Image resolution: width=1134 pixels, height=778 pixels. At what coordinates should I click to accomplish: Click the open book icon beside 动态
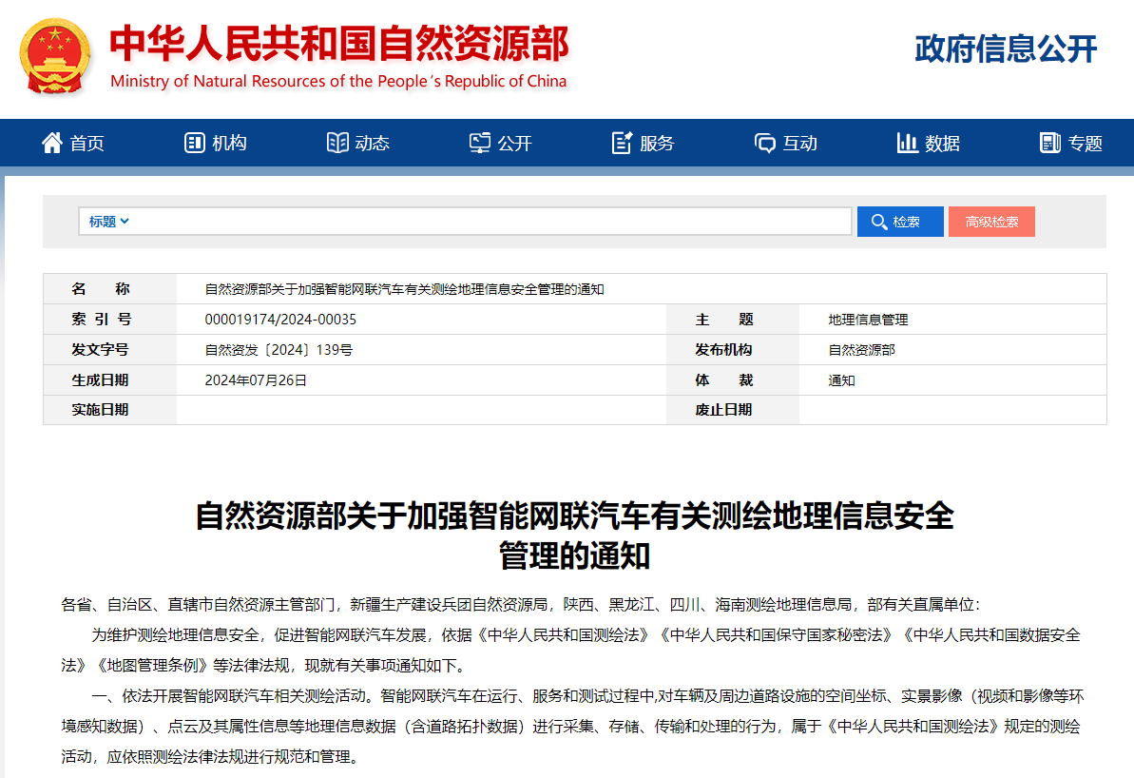(337, 143)
